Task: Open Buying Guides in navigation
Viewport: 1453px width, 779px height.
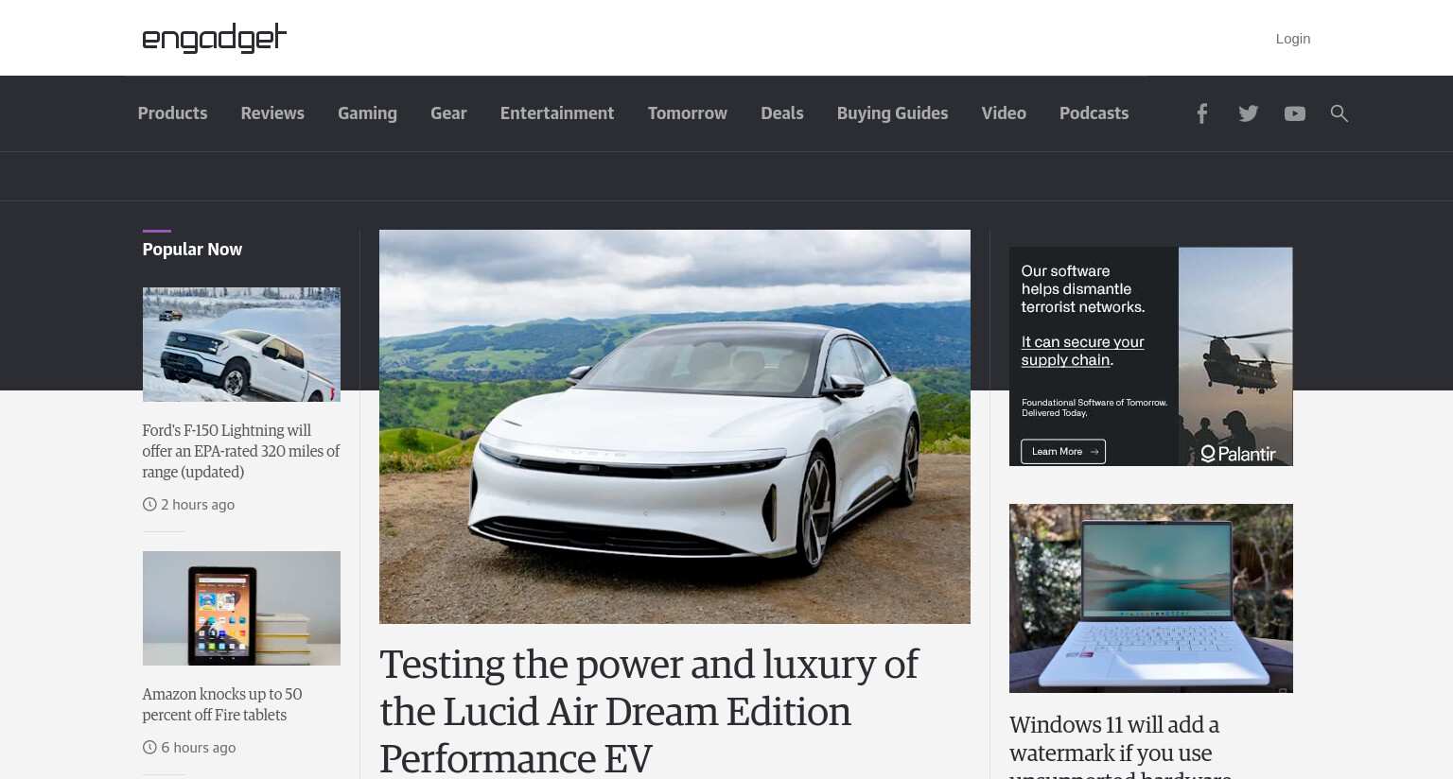Action: pyautogui.click(x=892, y=113)
